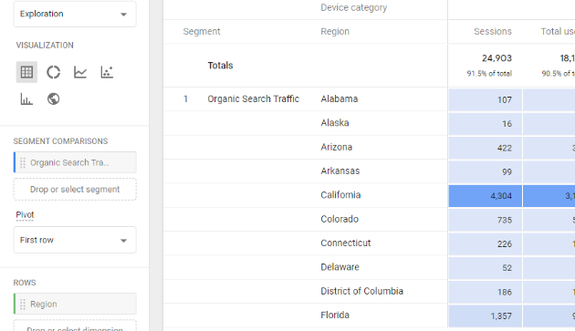Open the Exploration technique dropdown

tap(75, 14)
